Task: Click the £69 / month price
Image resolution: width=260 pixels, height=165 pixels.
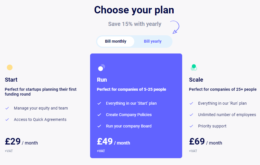Action: 206,142
